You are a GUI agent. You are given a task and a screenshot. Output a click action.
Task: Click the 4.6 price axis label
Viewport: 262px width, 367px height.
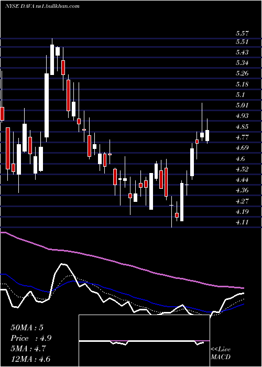[241, 159]
